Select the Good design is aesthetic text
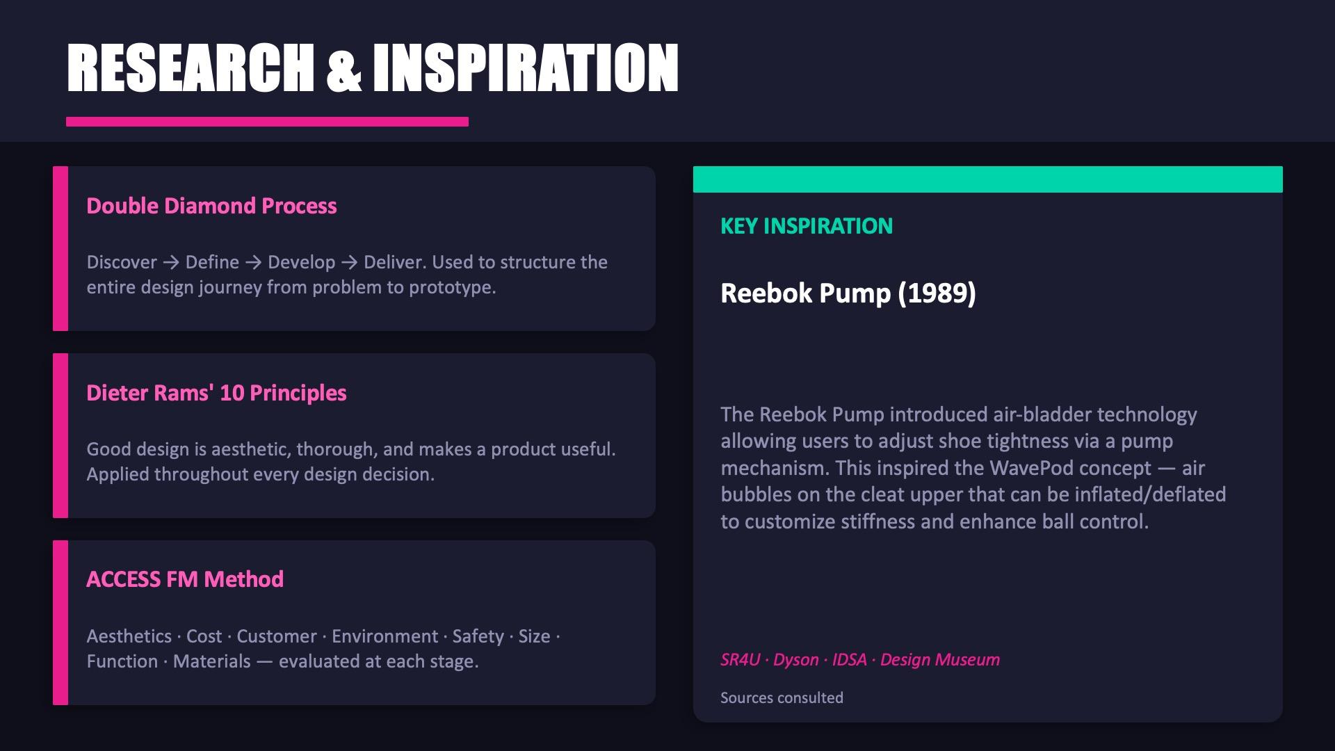Viewport: 1335px width, 751px height. pos(351,462)
